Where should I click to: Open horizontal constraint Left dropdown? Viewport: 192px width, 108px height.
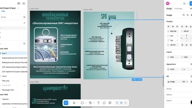[173, 36]
